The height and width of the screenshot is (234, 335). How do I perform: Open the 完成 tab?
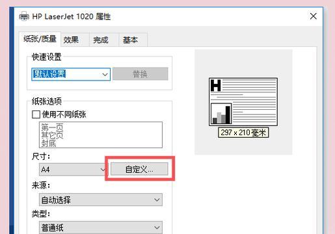pyautogui.click(x=104, y=40)
